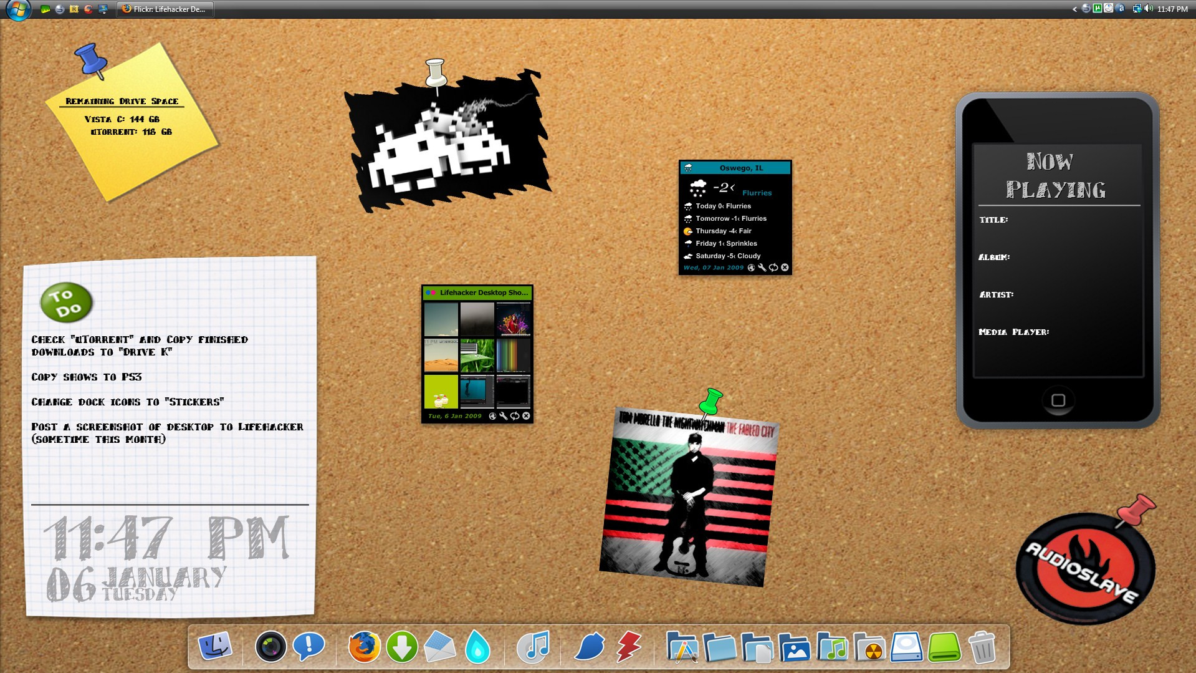Click the Oswego, IL weather title
1196x673 pixels.
tap(741, 168)
